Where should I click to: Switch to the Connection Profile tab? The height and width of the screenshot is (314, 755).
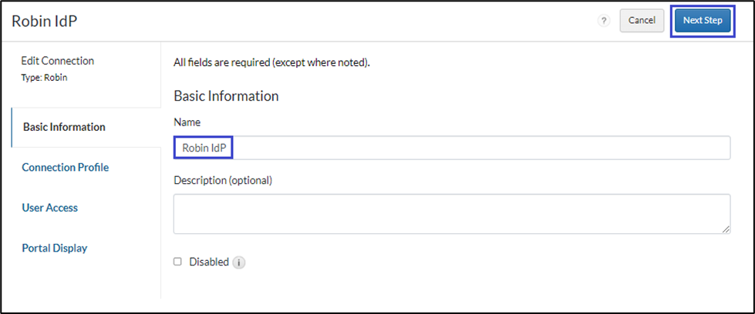(66, 167)
